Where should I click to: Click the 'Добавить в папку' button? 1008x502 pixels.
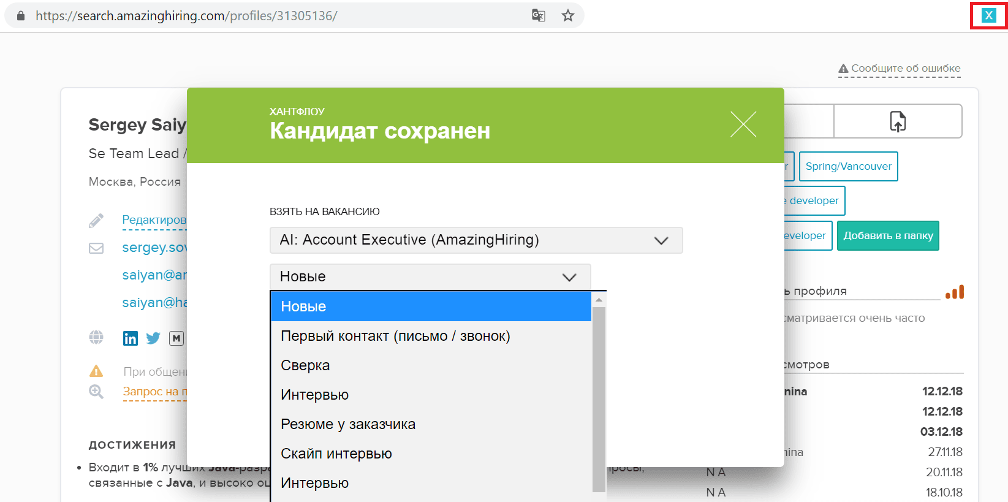tap(888, 235)
